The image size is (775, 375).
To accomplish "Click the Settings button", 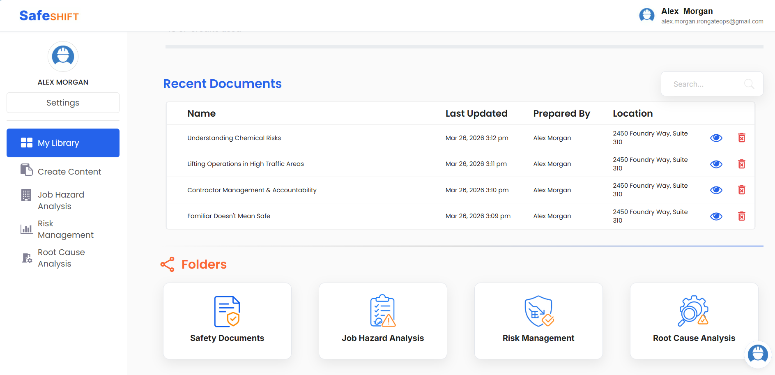I will 63,103.
